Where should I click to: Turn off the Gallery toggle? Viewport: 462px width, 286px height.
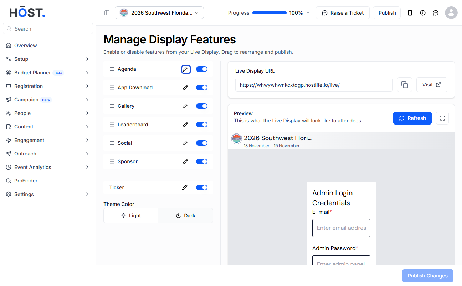pos(202,106)
